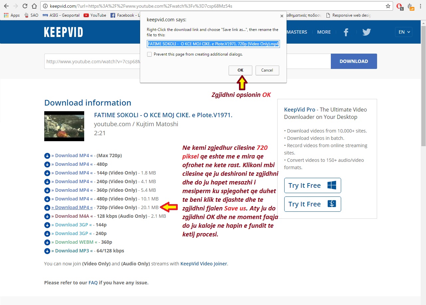Open the SAO bookmark
This screenshot has height=305, width=426.
click(31, 15)
